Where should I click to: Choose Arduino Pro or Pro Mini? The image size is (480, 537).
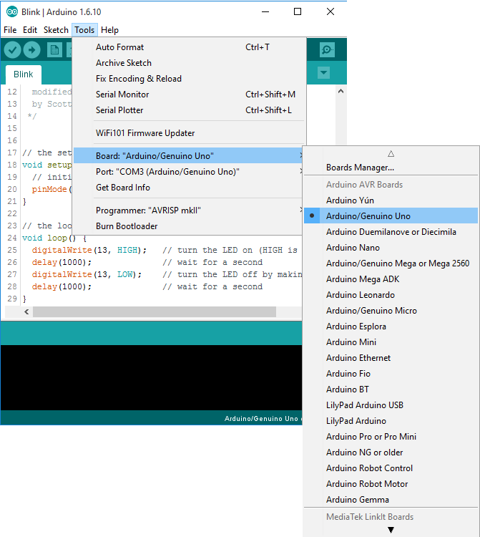pyautogui.click(x=391, y=437)
